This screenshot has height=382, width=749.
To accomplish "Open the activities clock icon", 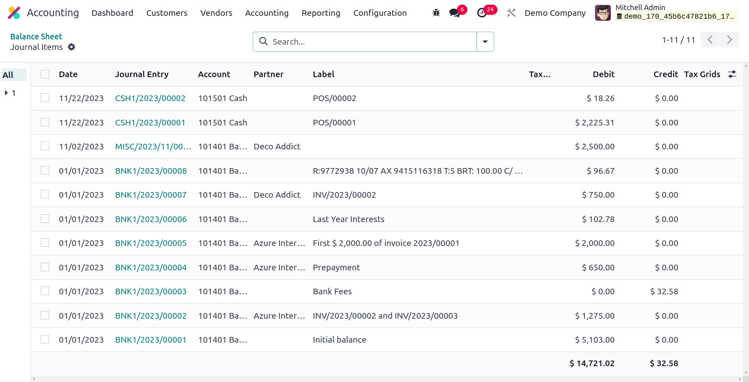I will [482, 13].
